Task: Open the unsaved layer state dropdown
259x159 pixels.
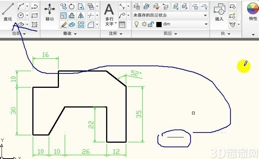Action: point(170,16)
